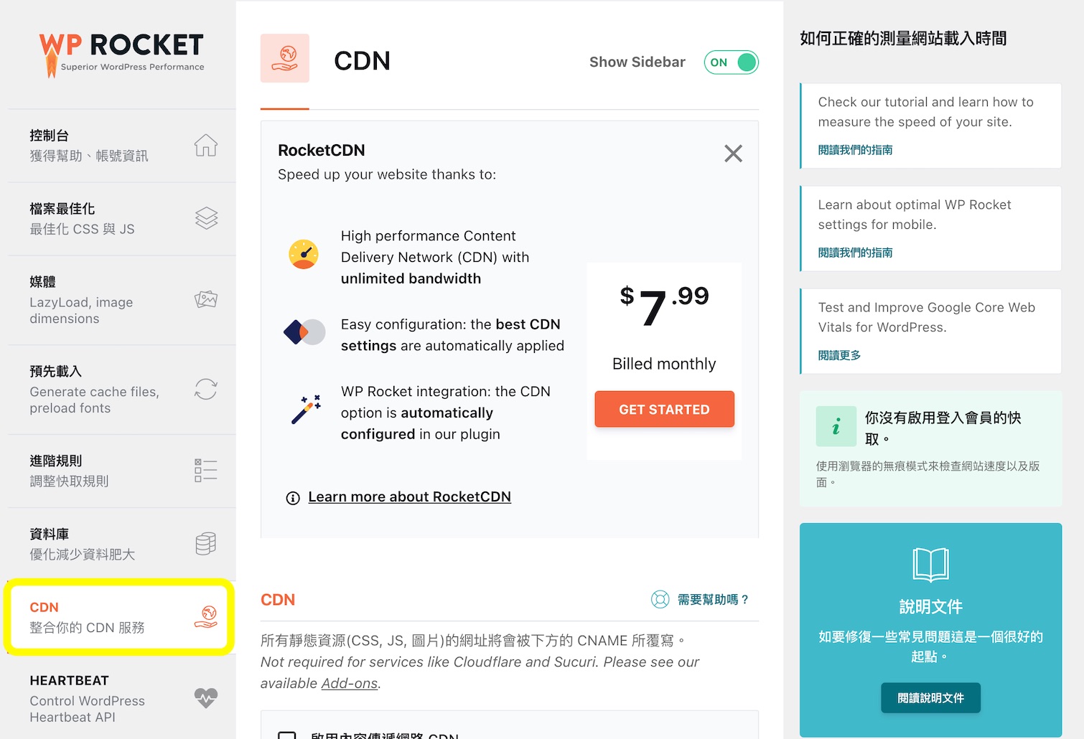
Task: Close the RocketCDN promotion panel
Action: point(733,154)
